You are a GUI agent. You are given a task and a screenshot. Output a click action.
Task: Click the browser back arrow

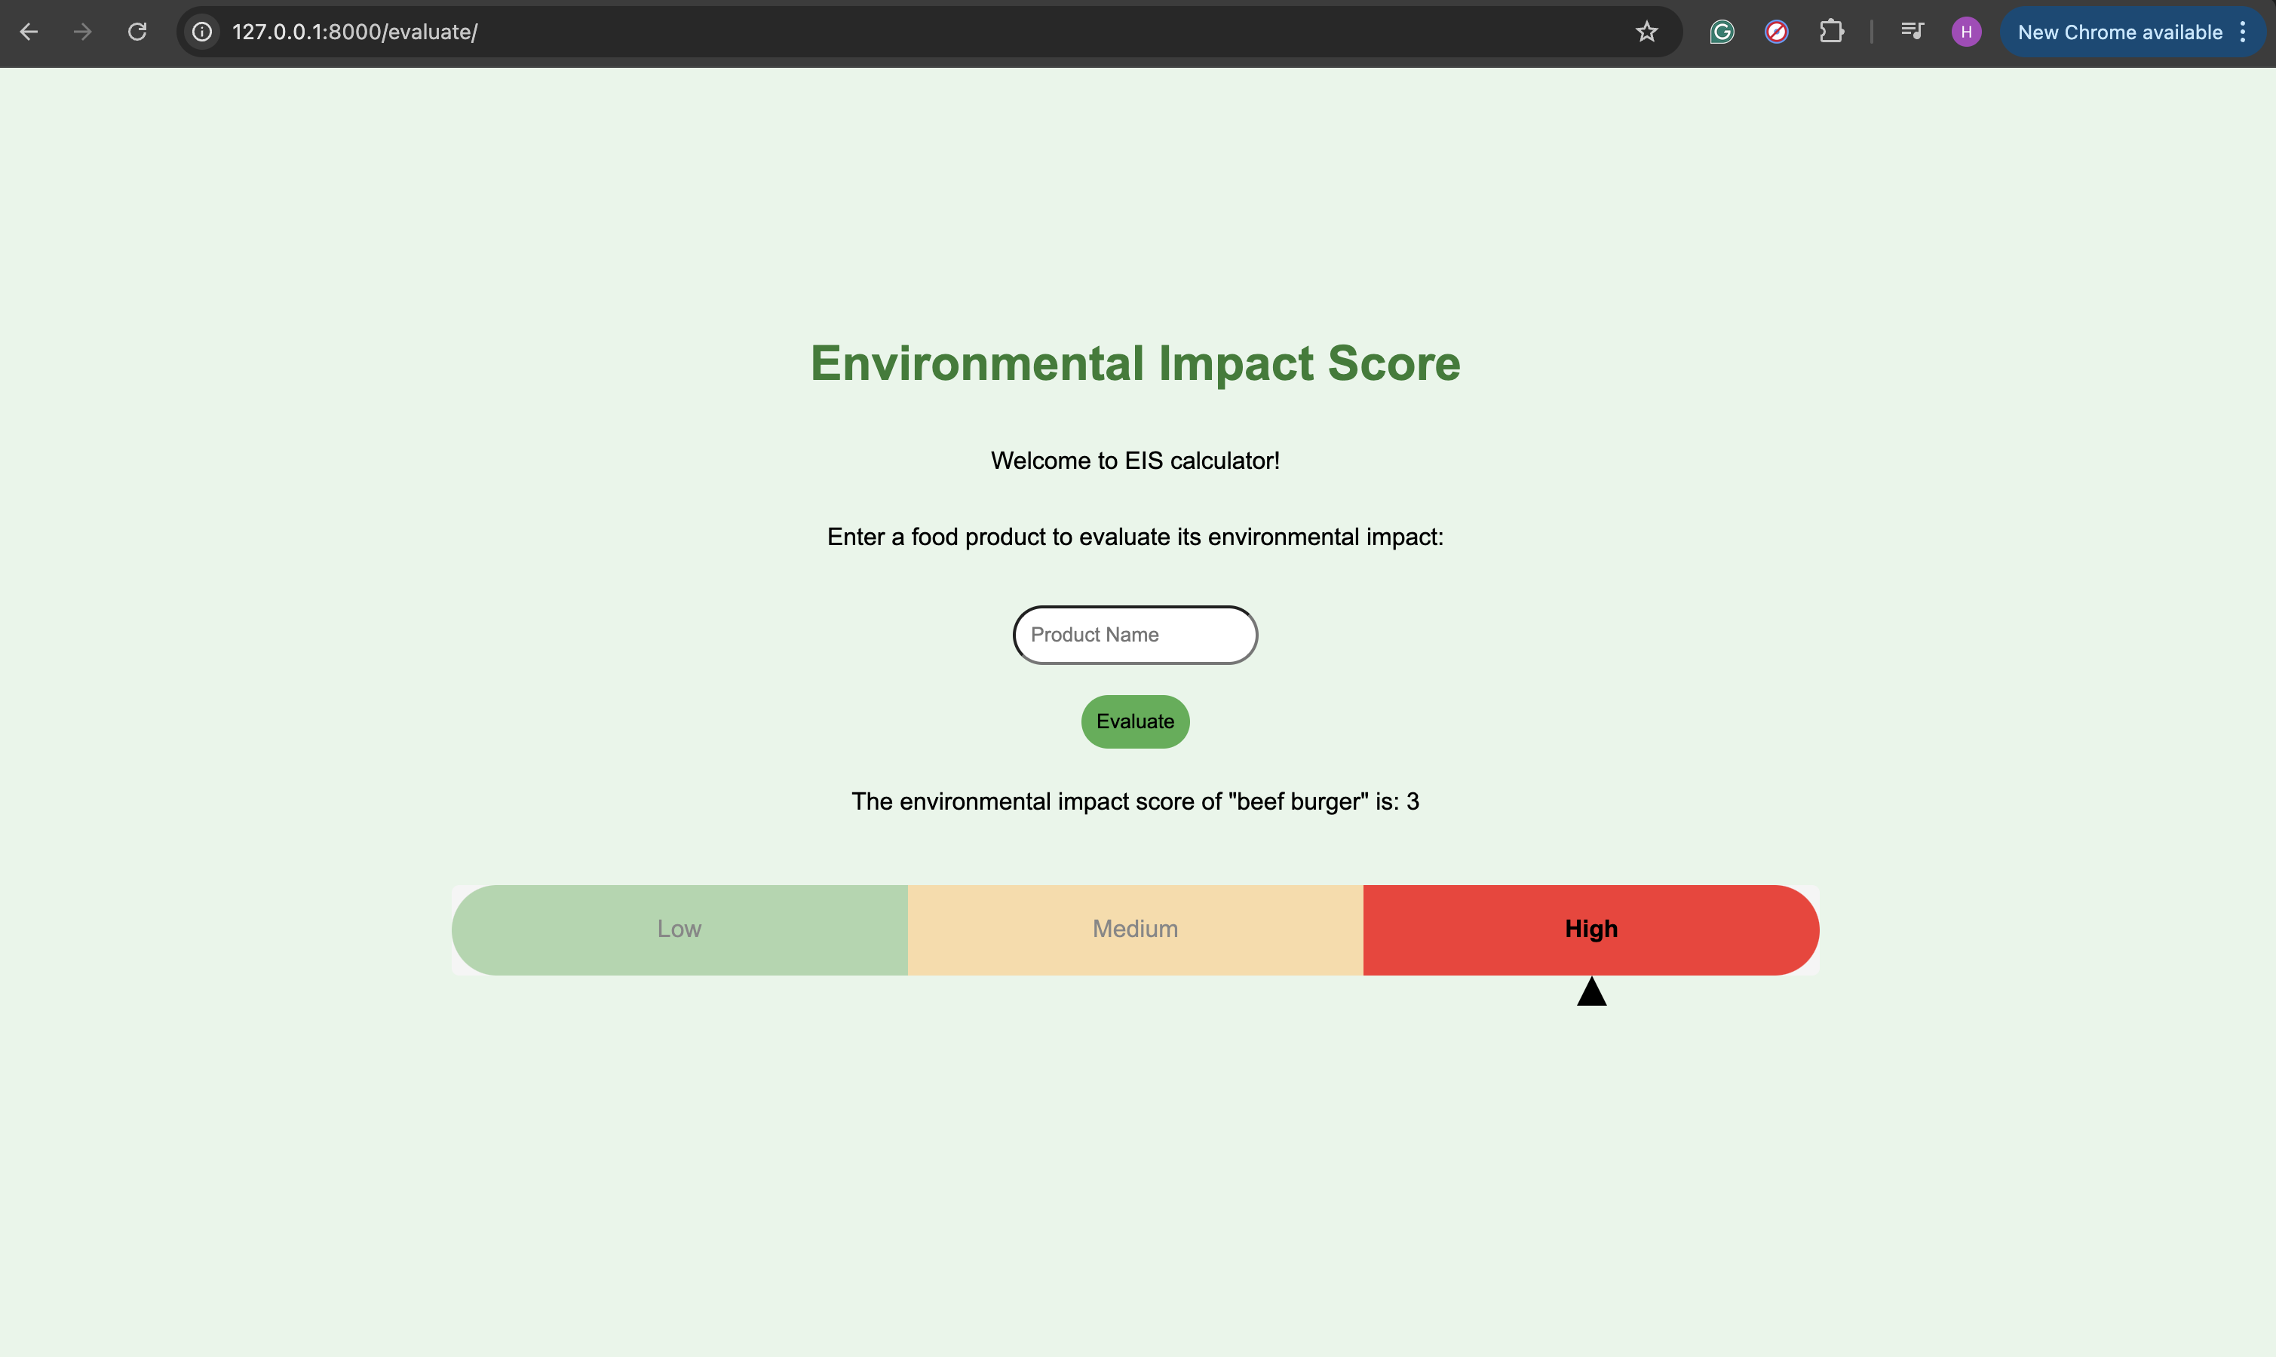click(x=29, y=32)
